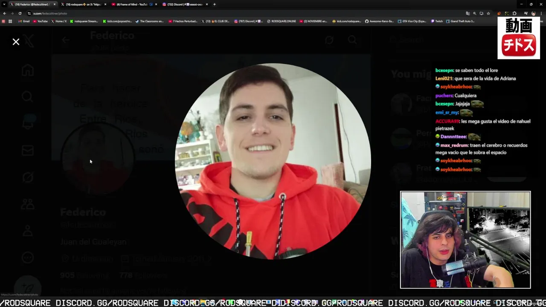Close the enlarged profile photo viewer
The height and width of the screenshot is (307, 546).
tap(16, 42)
